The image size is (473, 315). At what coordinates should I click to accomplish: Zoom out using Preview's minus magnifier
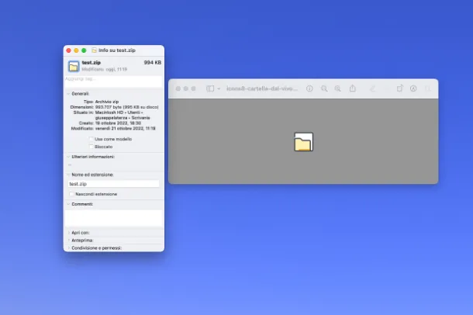coord(324,88)
